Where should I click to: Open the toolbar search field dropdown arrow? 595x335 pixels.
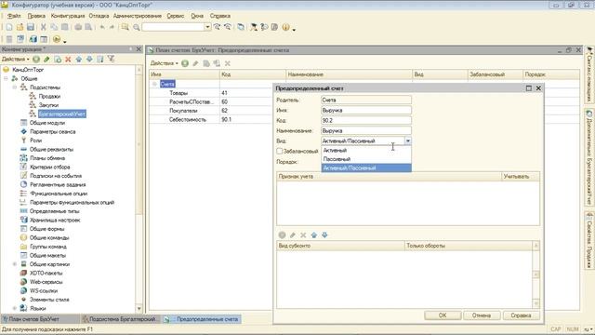(x=207, y=27)
